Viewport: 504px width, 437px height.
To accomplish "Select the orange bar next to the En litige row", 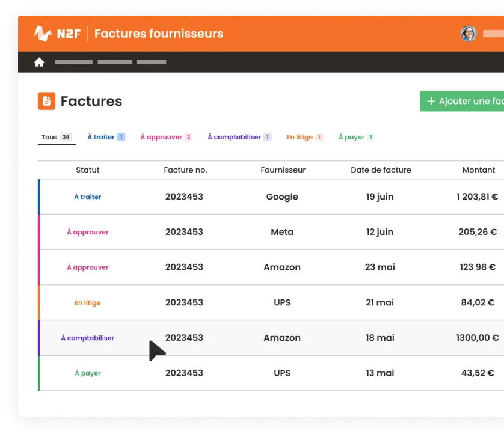I will click(40, 302).
